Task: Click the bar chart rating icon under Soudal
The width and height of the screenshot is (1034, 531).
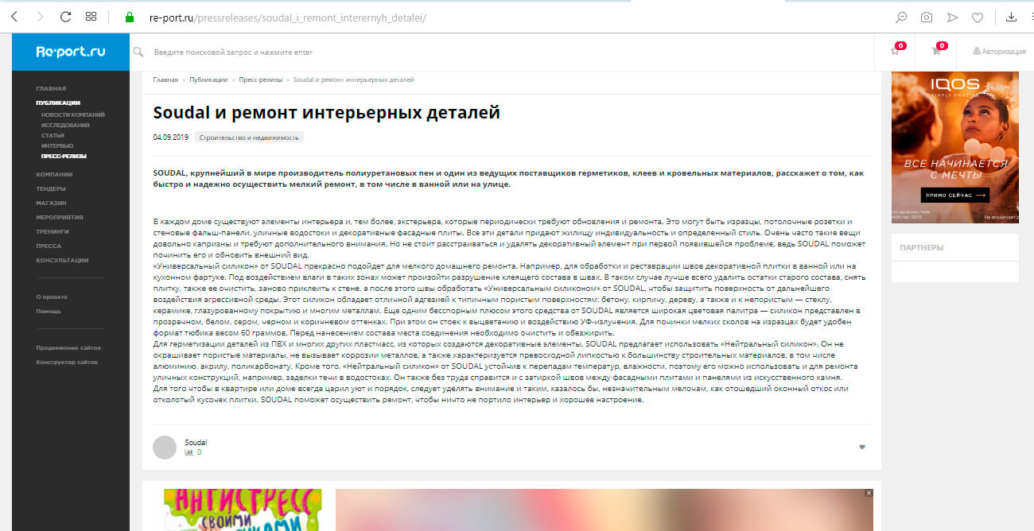Action: [x=189, y=452]
